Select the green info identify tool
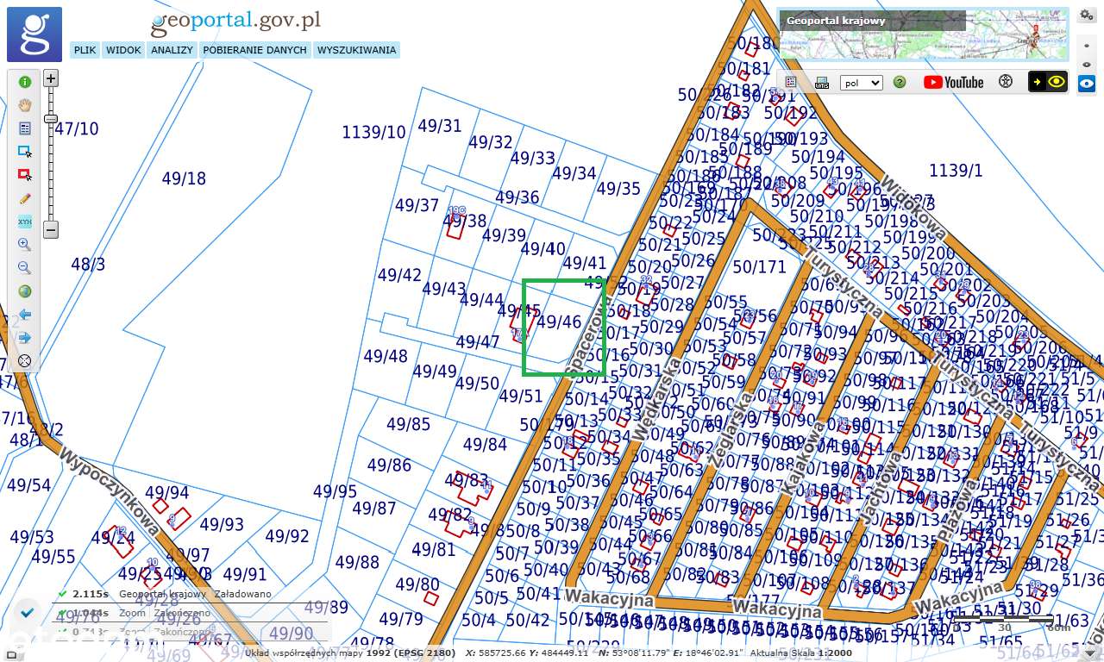The height and width of the screenshot is (662, 1104). (24, 82)
